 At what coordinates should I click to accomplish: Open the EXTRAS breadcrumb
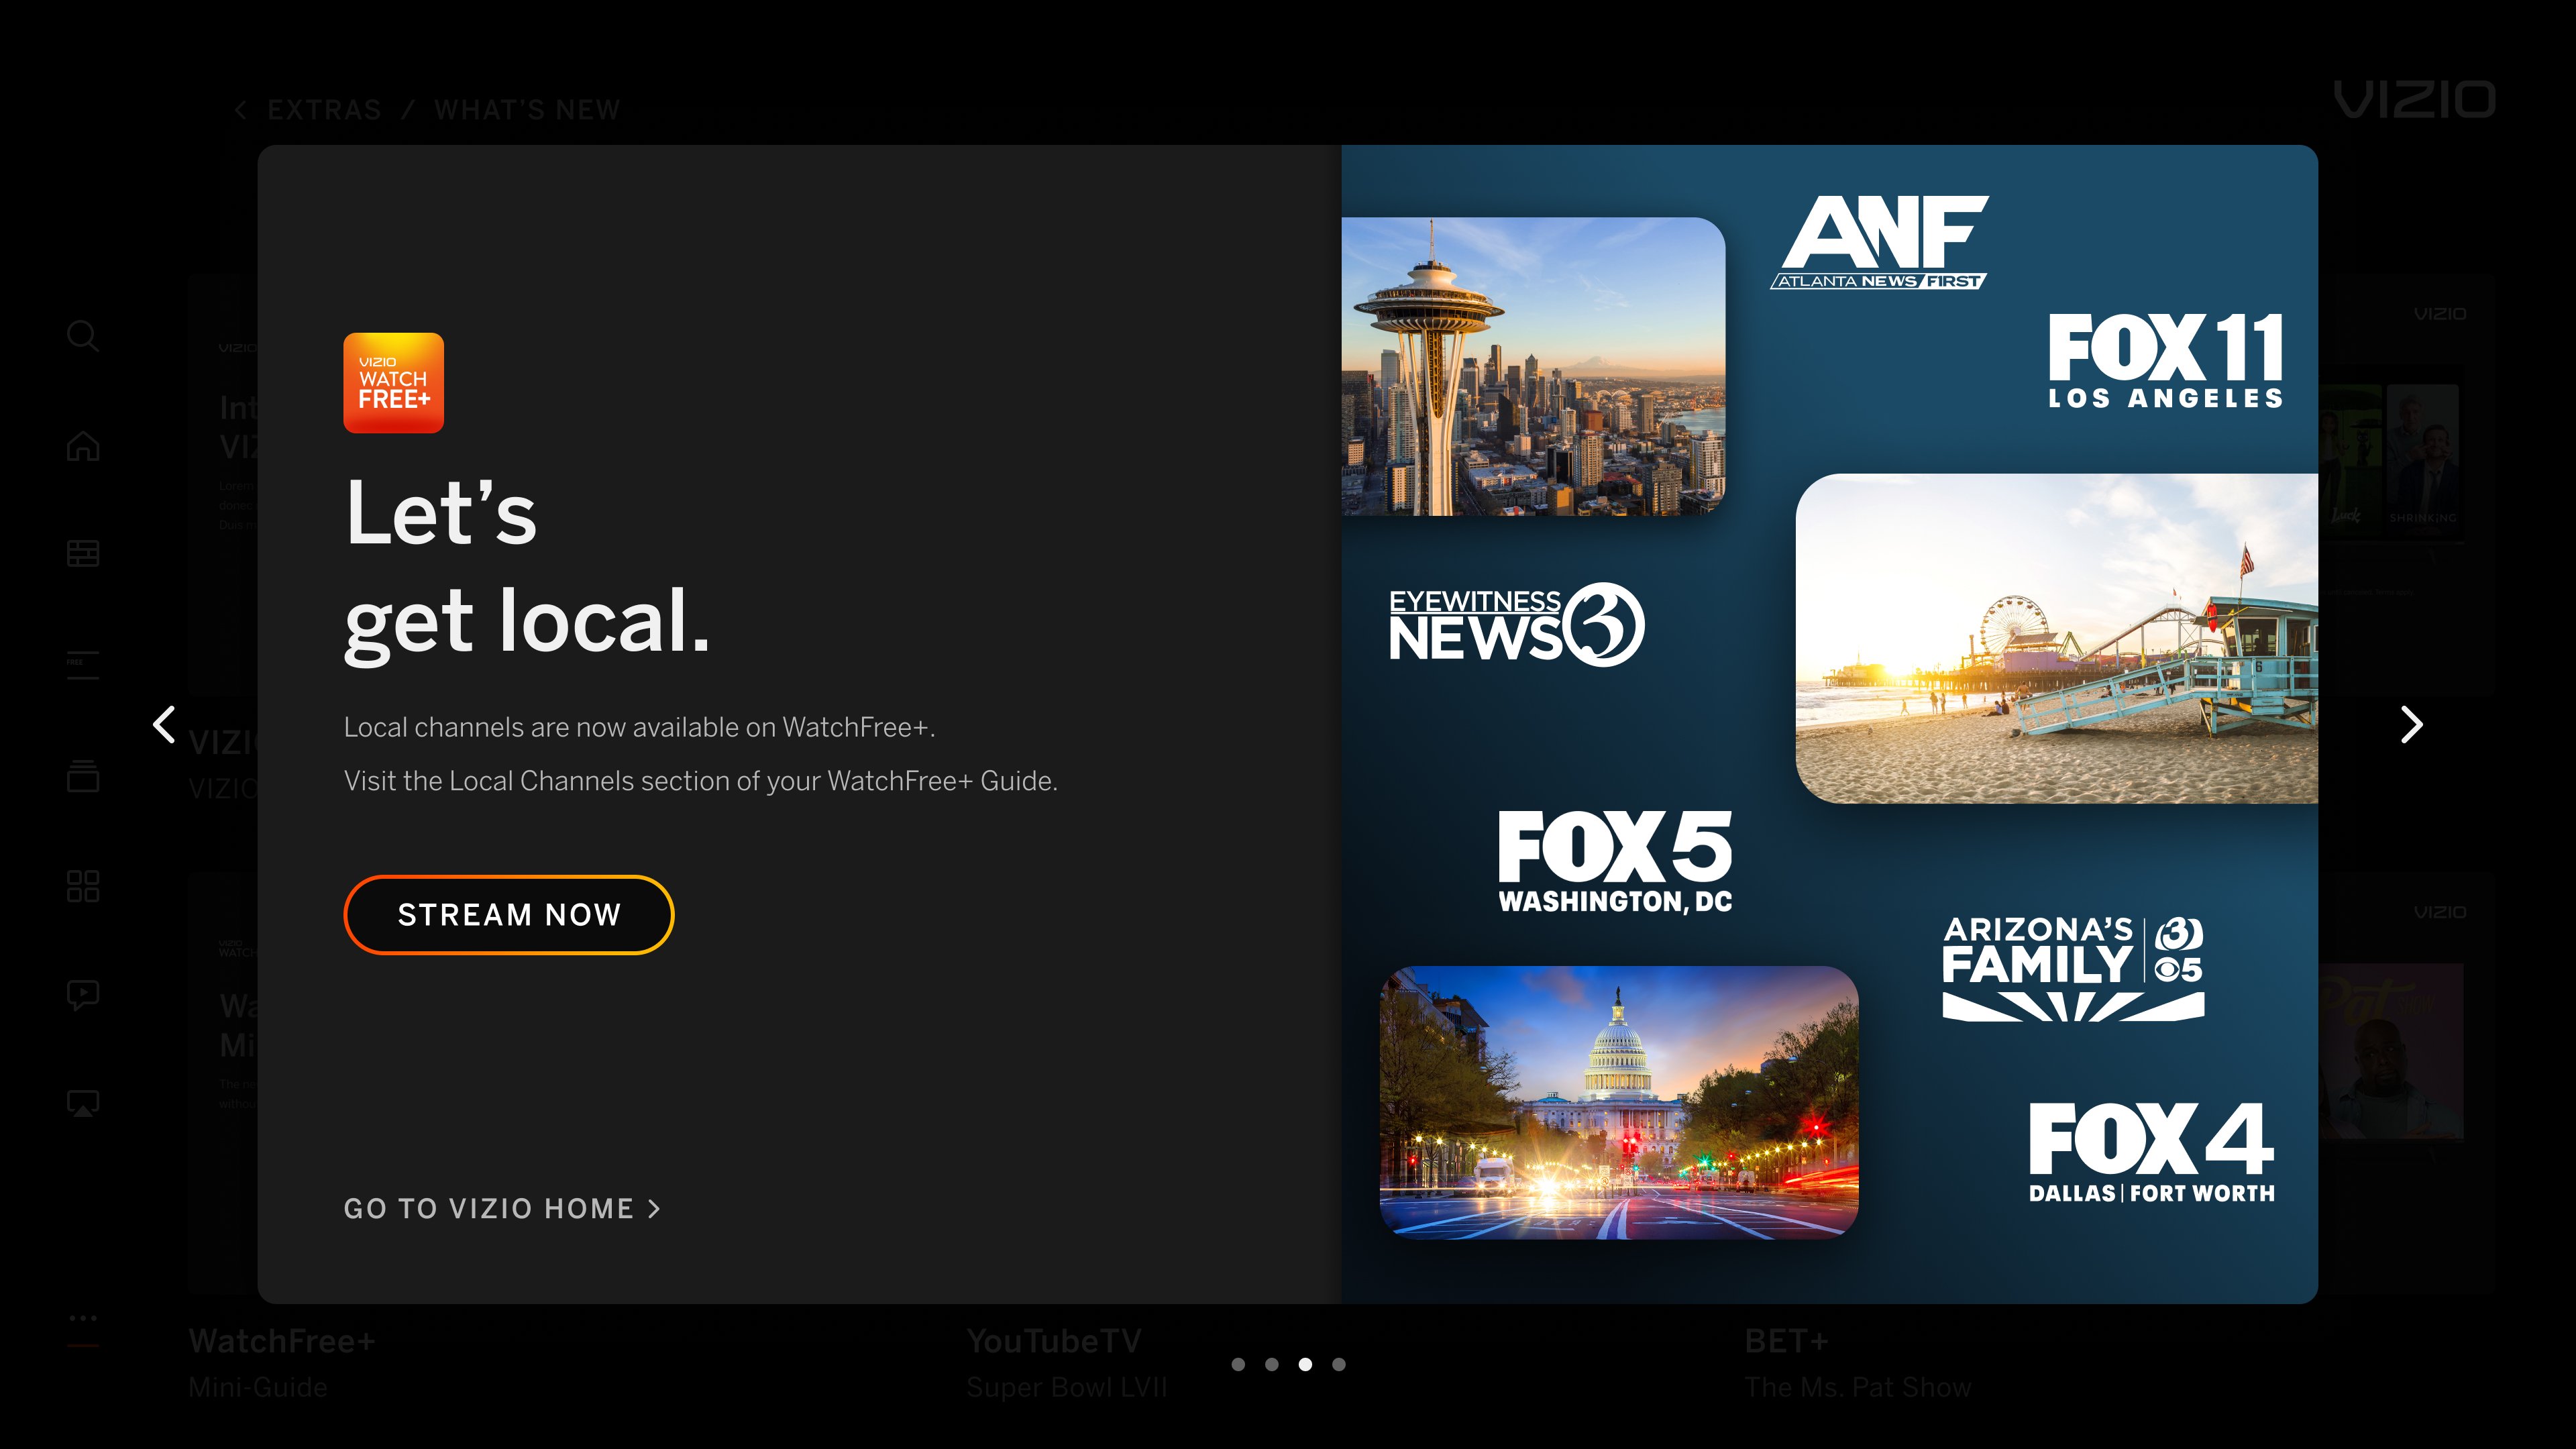[x=324, y=110]
